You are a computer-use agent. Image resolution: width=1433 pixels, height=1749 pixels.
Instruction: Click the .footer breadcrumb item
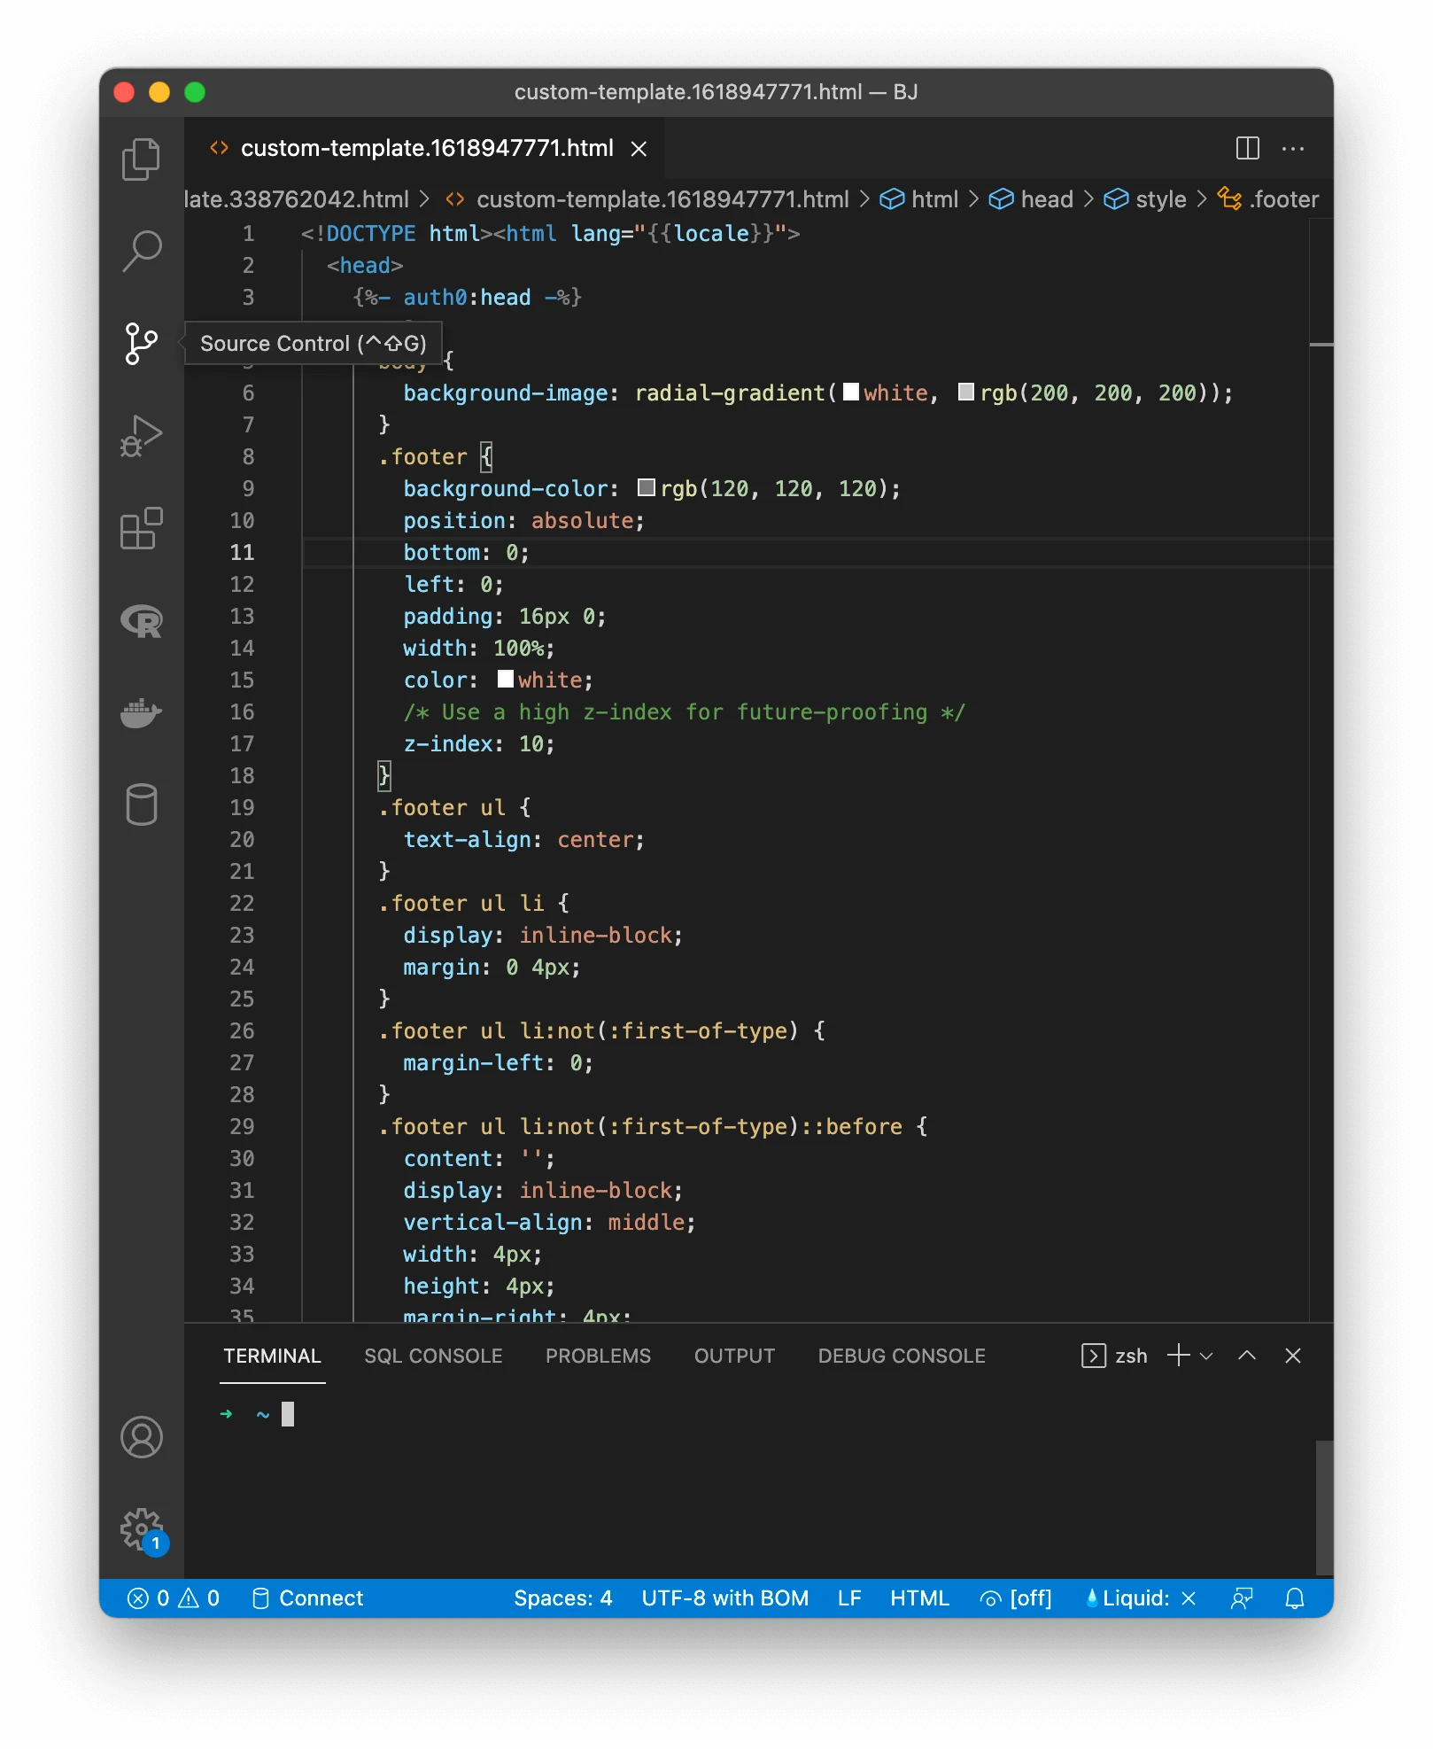click(x=1267, y=199)
